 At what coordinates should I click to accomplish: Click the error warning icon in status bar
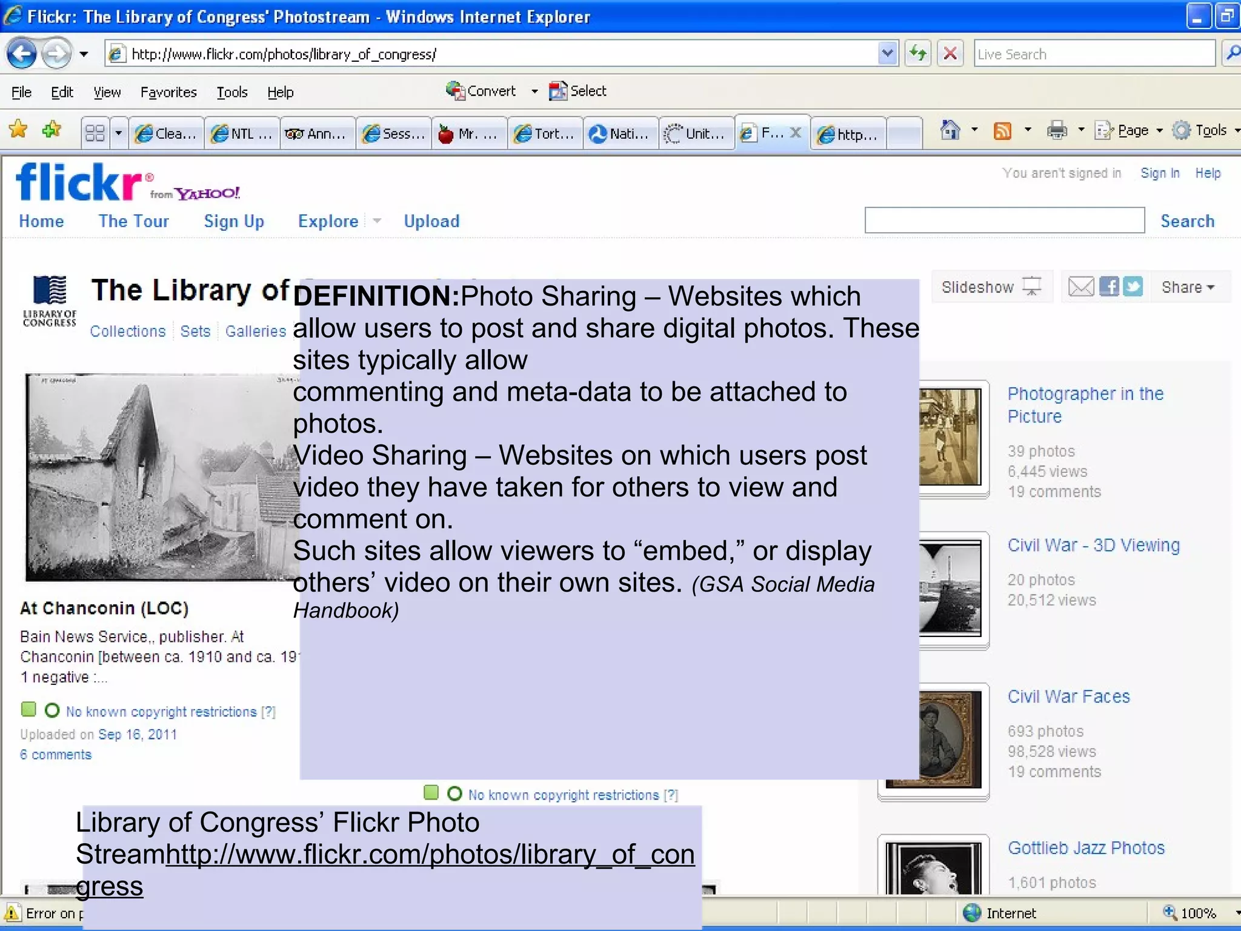(12, 912)
